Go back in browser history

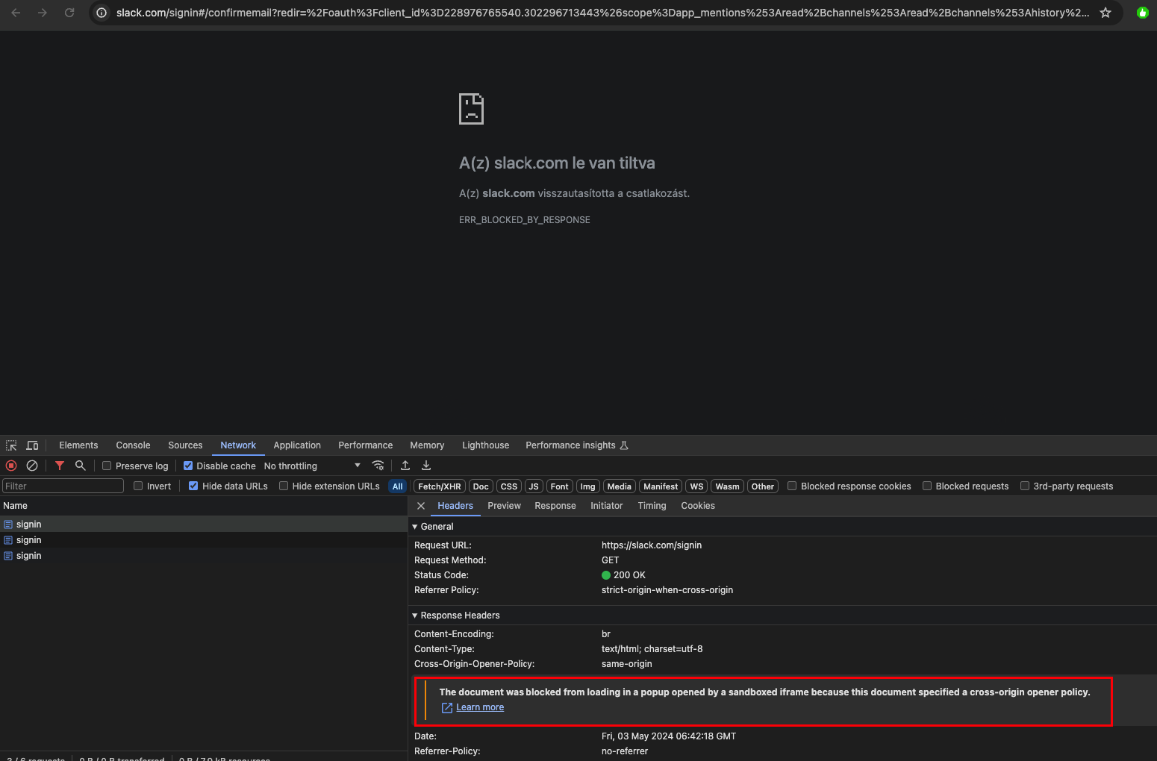tap(16, 13)
